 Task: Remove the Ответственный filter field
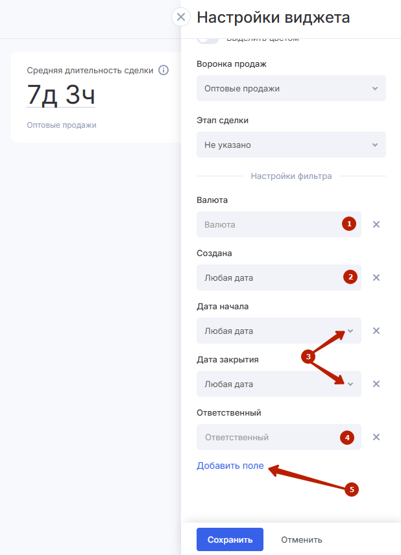tap(376, 437)
